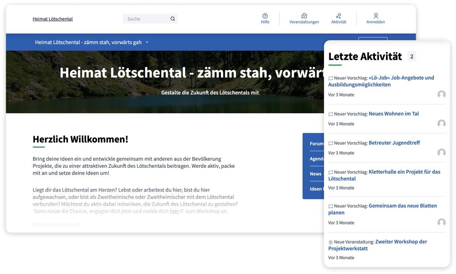Click avatar beside Neues Wohnen im Tal
This screenshot has width=456, height=274.
coord(441,124)
